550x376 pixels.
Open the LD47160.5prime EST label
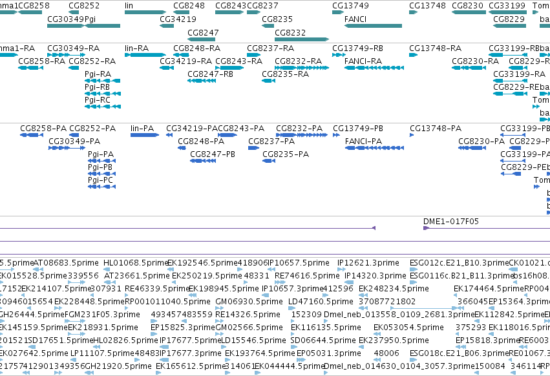click(x=321, y=302)
